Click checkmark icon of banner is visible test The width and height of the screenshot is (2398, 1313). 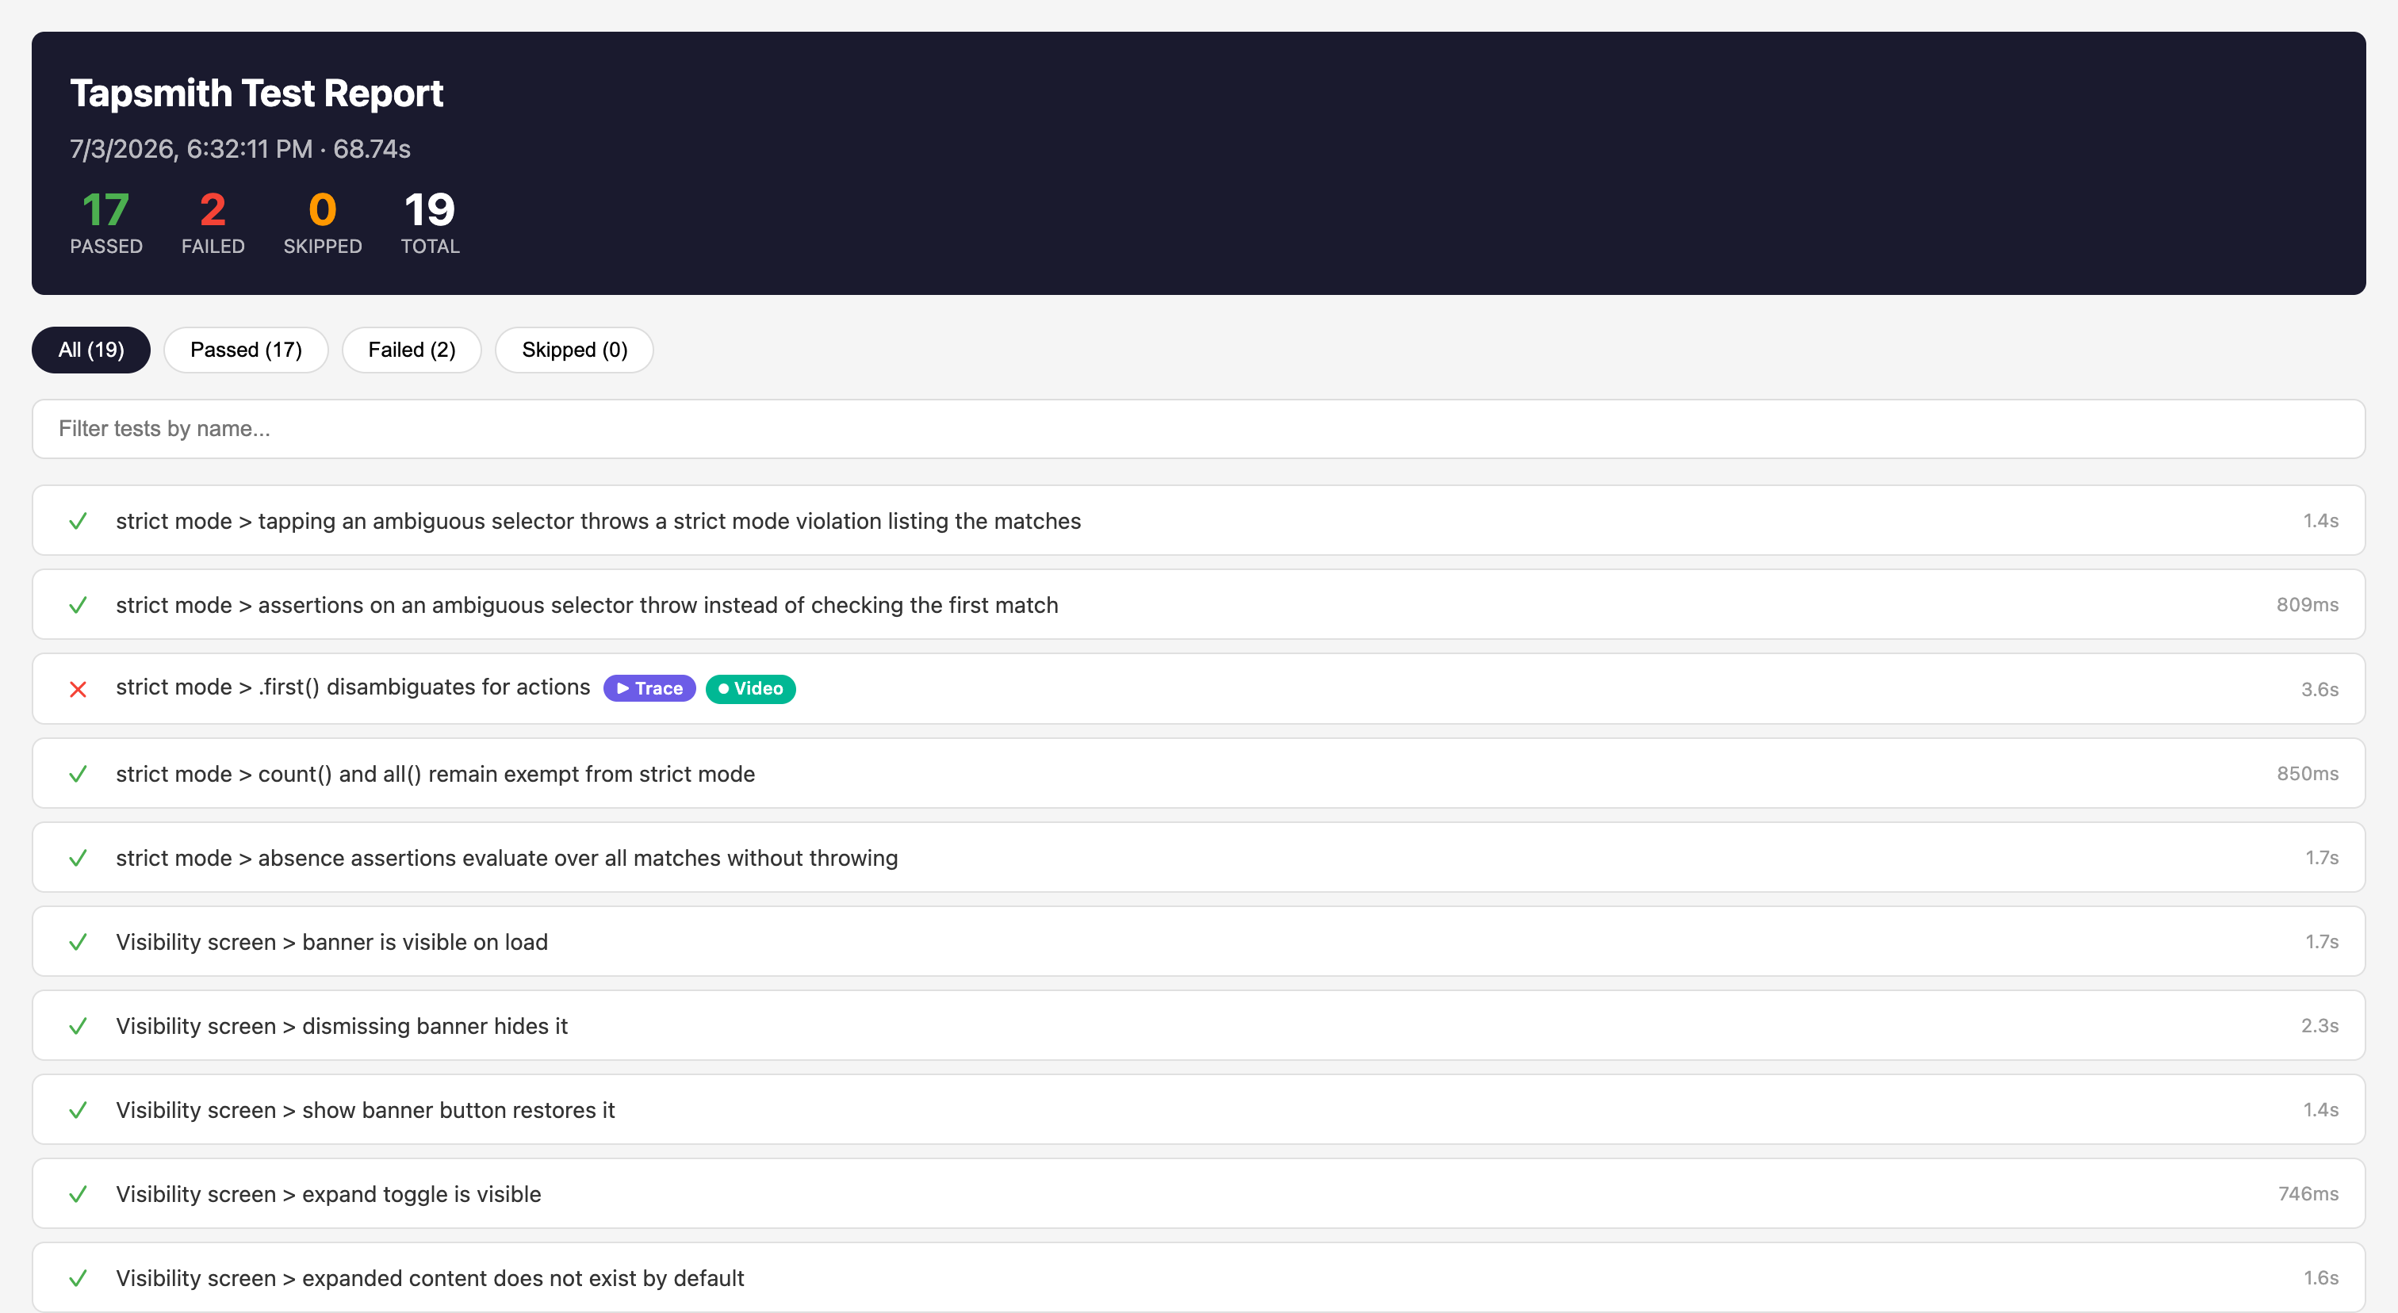[x=79, y=942]
